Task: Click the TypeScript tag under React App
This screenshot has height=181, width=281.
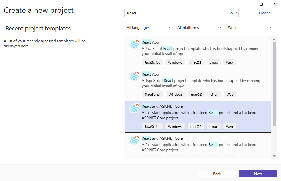Action: point(152,95)
